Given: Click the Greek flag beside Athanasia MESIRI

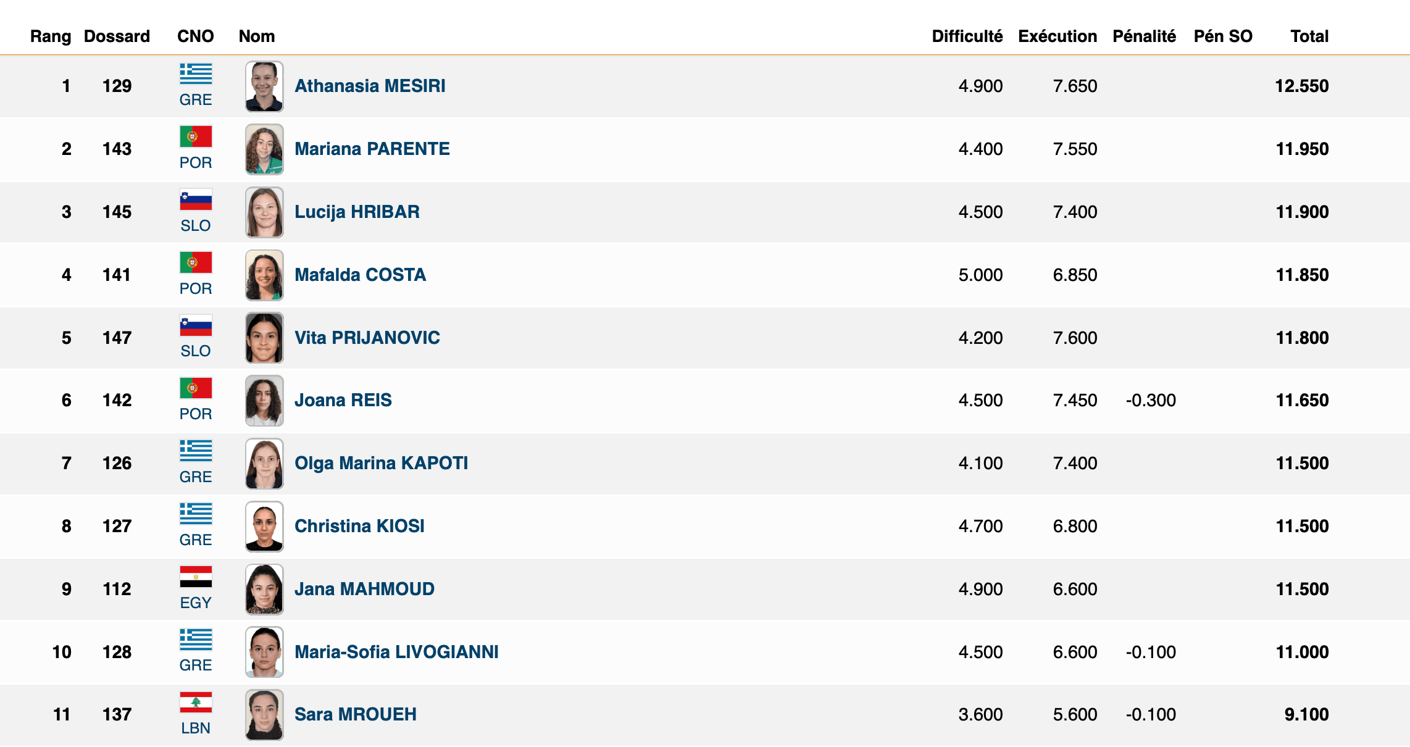Looking at the screenshot, I should pyautogui.click(x=196, y=73).
